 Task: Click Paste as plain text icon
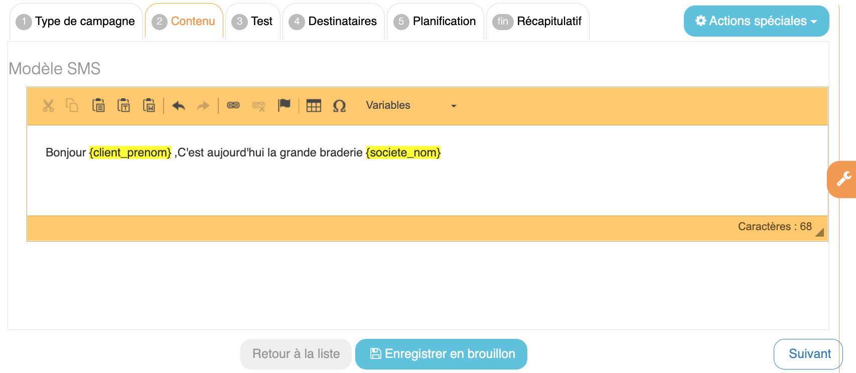(x=123, y=105)
